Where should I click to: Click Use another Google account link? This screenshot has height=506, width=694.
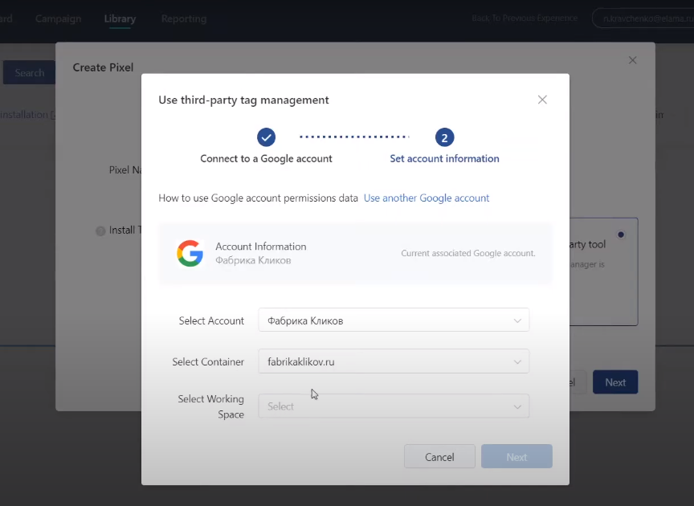coord(427,198)
